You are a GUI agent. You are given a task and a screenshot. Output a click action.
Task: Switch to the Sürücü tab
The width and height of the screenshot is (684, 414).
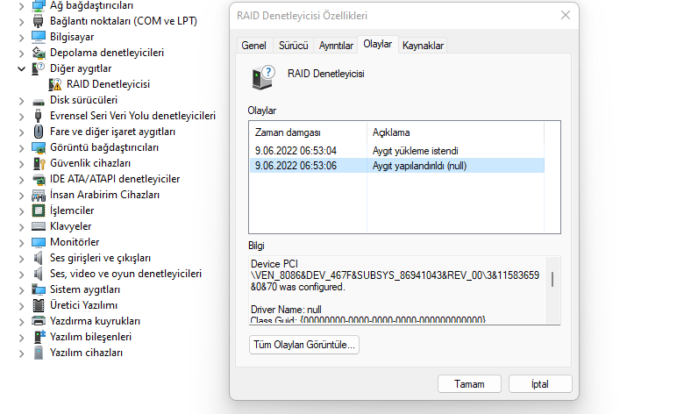(293, 45)
